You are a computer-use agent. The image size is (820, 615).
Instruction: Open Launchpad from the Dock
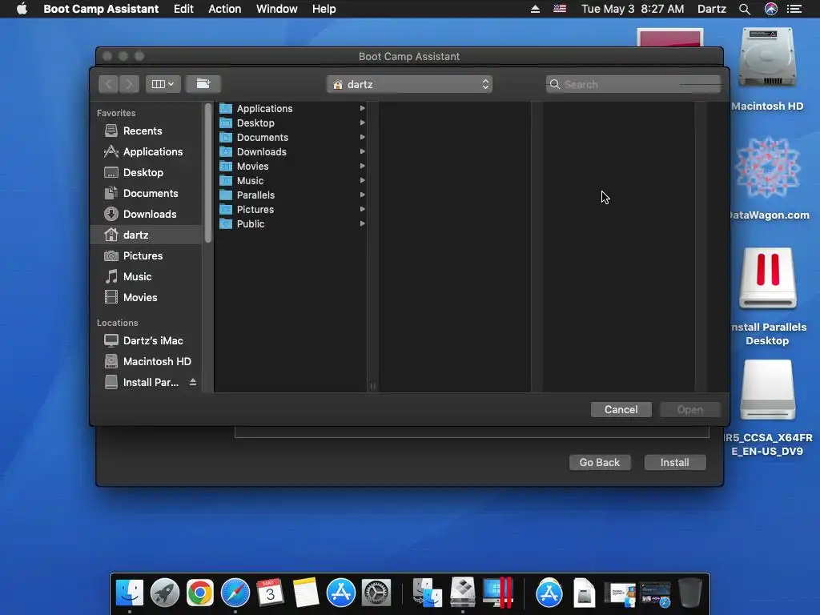pos(165,593)
